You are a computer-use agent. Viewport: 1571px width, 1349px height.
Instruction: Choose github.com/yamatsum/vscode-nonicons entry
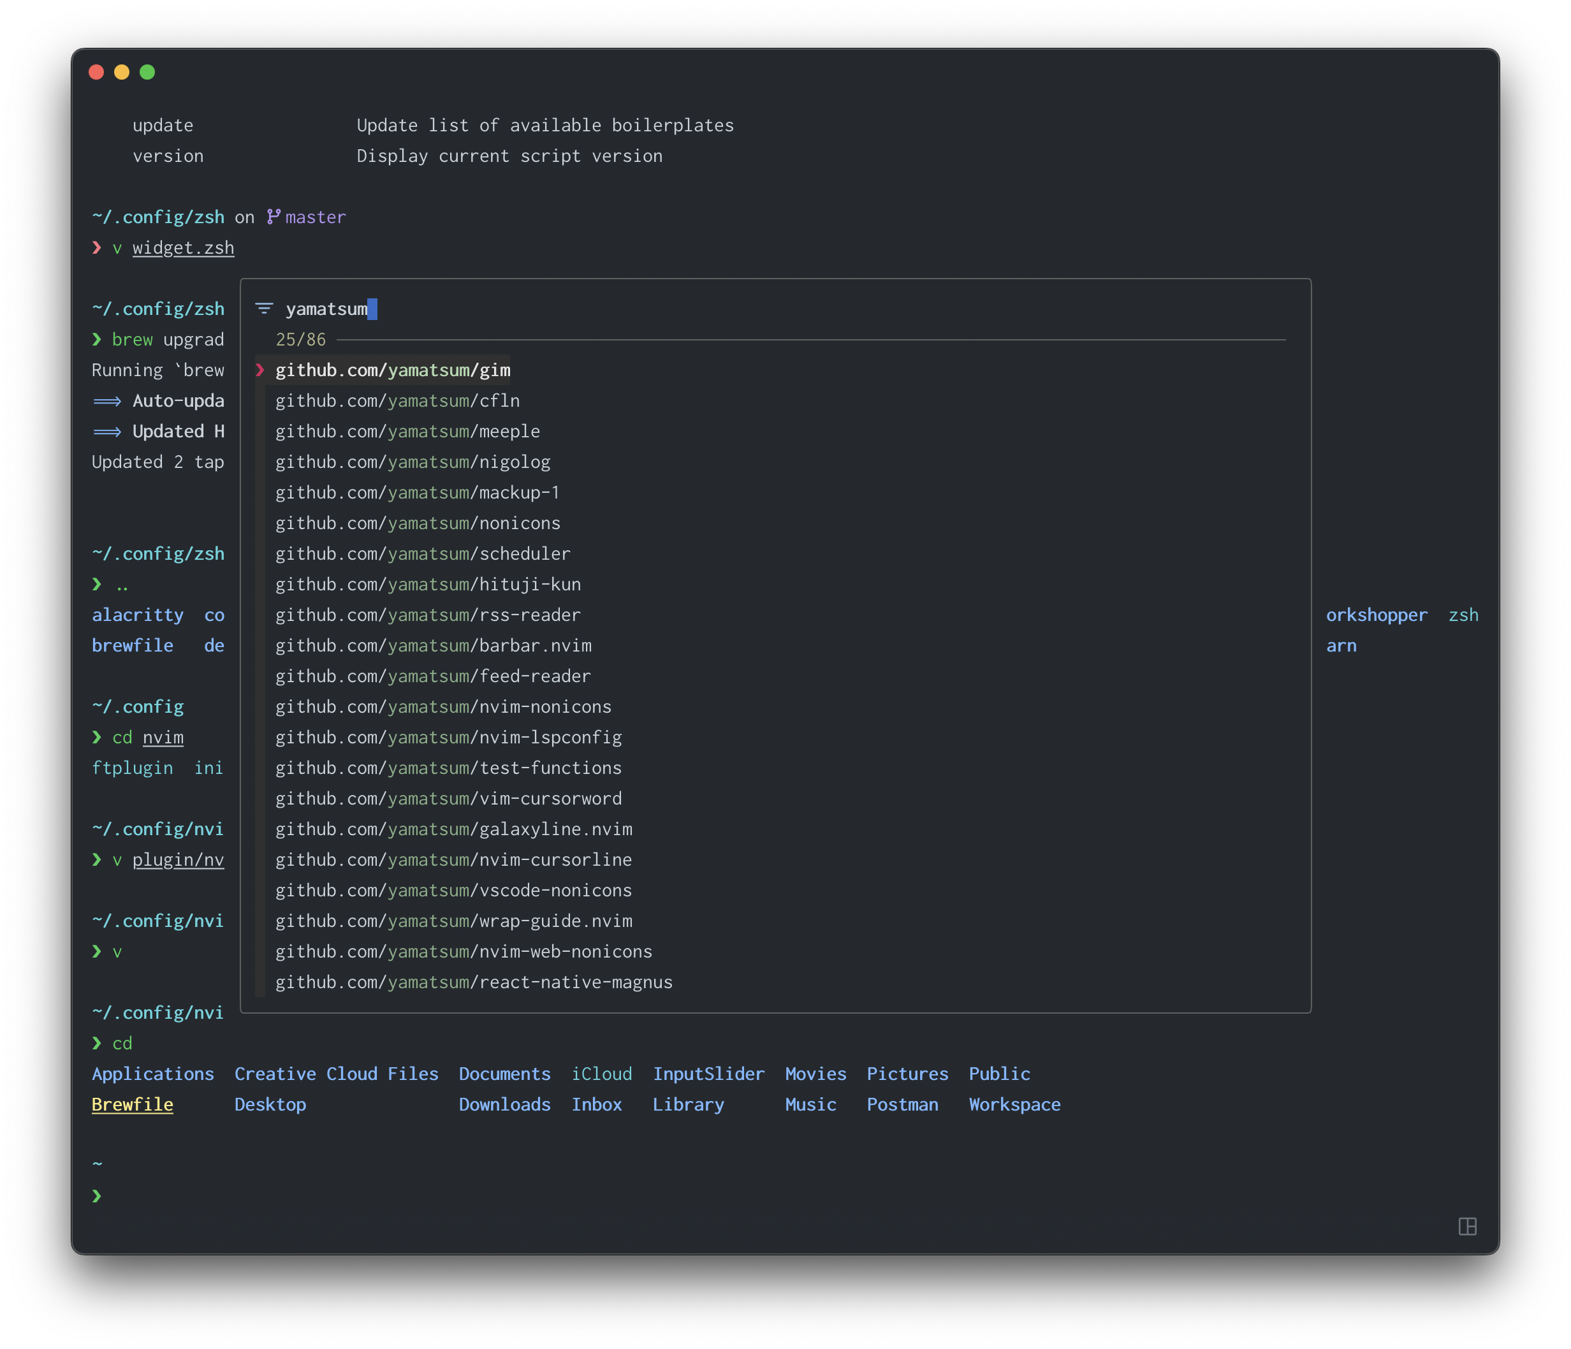point(453,890)
